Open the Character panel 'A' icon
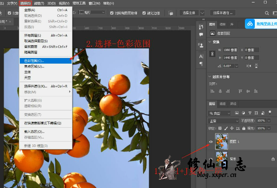Viewport: 277px width, 188px height. [201, 56]
